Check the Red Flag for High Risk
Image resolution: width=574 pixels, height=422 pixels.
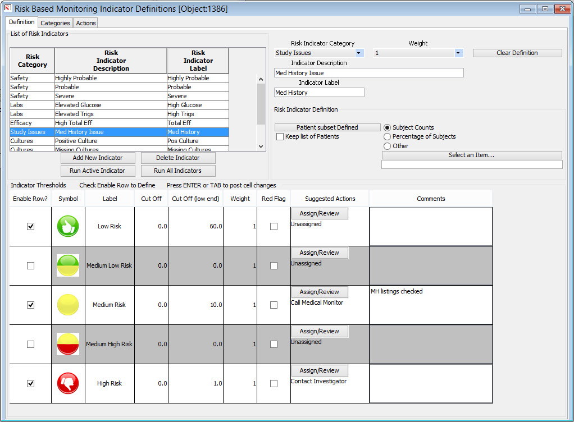pyautogui.click(x=274, y=383)
